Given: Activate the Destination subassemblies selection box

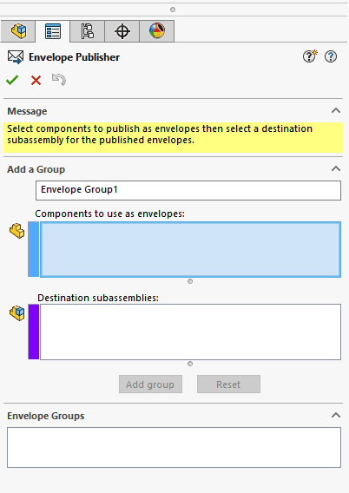Looking at the screenshot, I should 190,332.
